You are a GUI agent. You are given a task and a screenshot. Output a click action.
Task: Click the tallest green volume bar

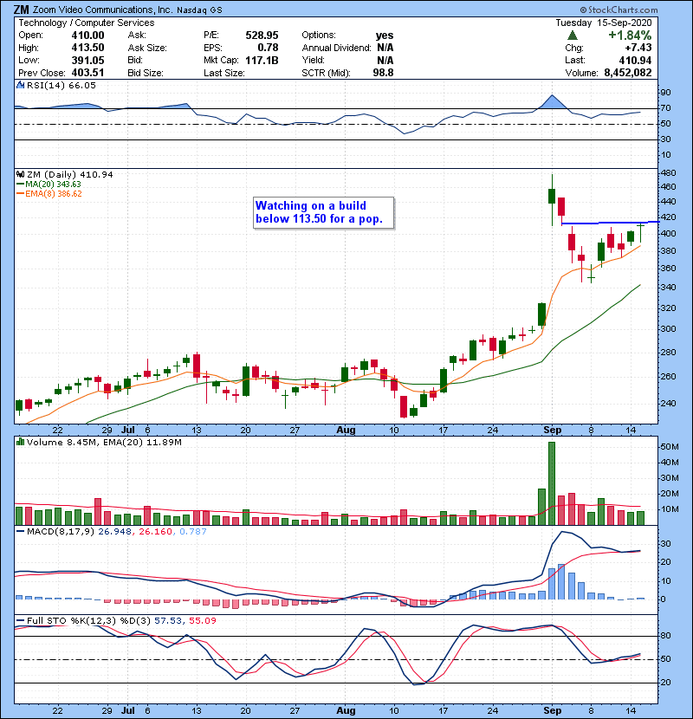click(x=552, y=483)
